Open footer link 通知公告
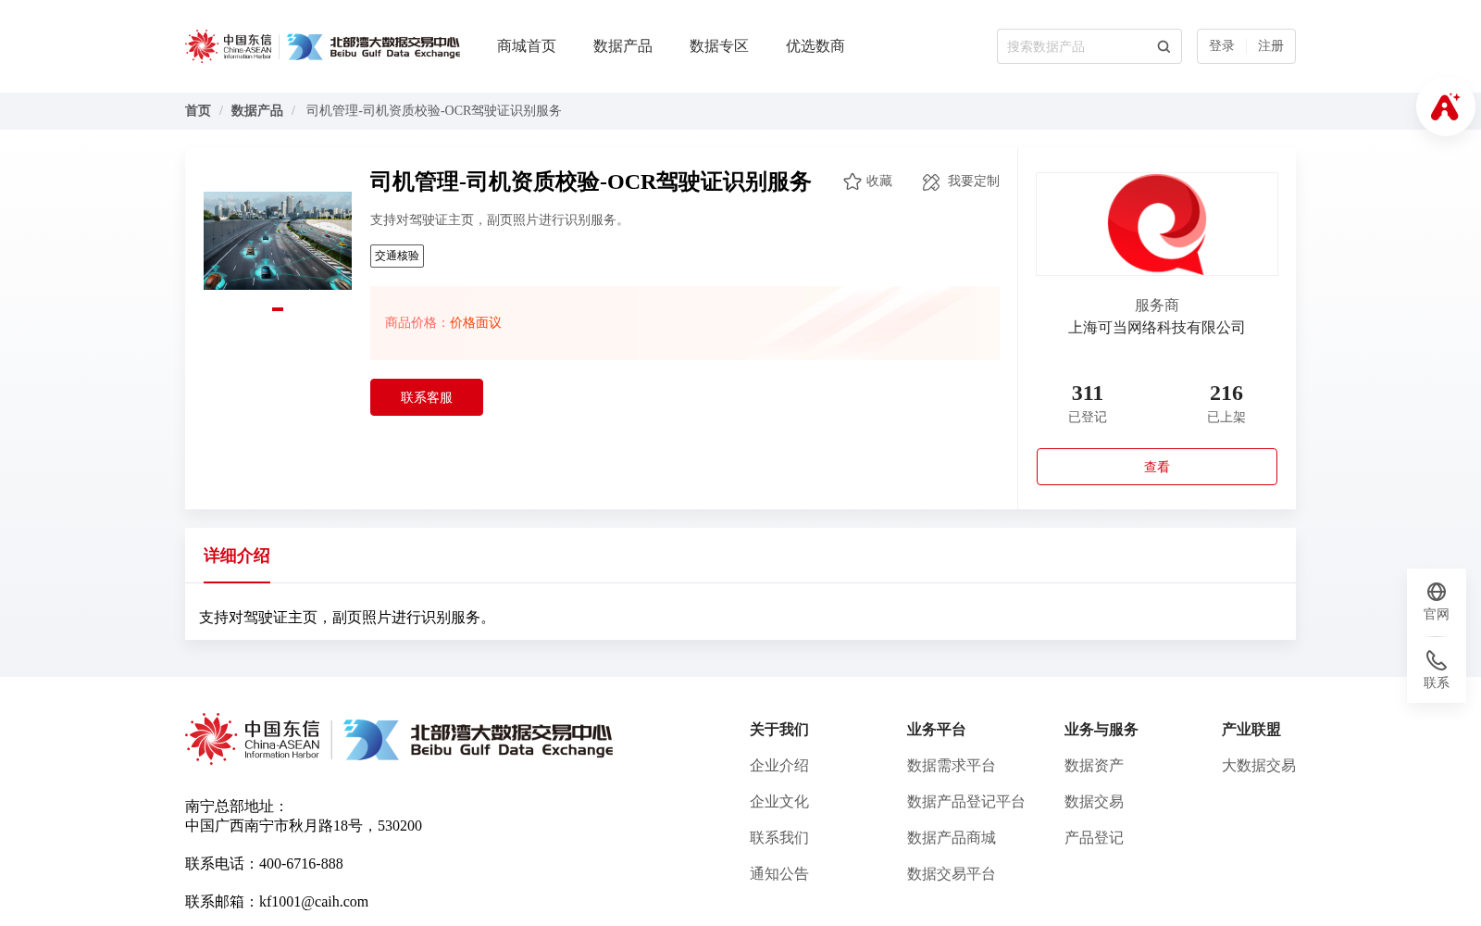 pyautogui.click(x=779, y=874)
